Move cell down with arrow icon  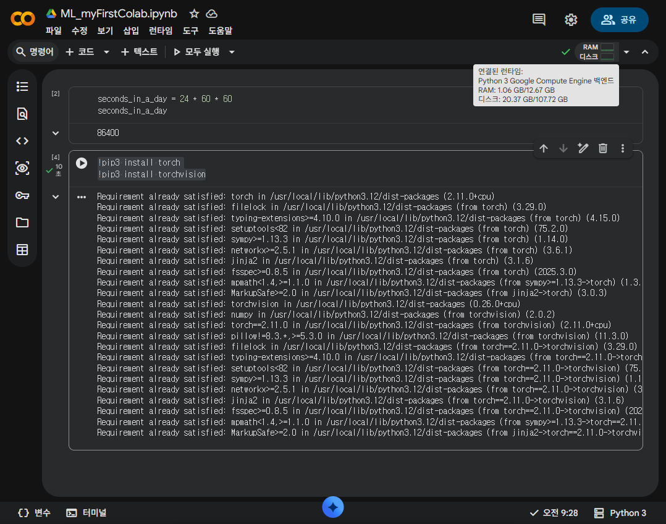coord(563,148)
